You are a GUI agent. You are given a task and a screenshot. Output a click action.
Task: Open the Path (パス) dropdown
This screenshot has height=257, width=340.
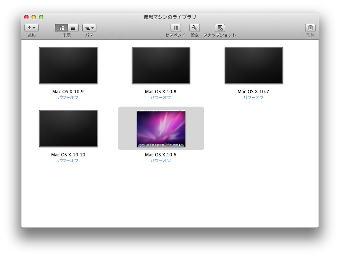coord(89,28)
